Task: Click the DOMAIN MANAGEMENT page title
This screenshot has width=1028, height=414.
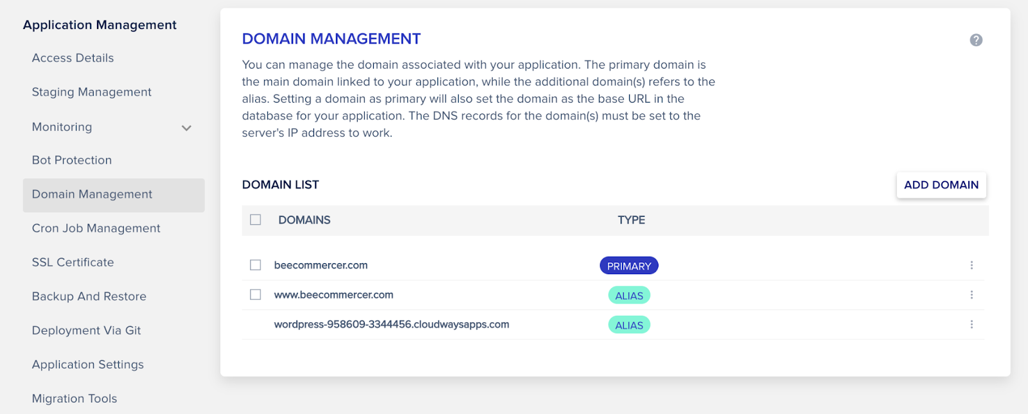Action: click(x=332, y=39)
